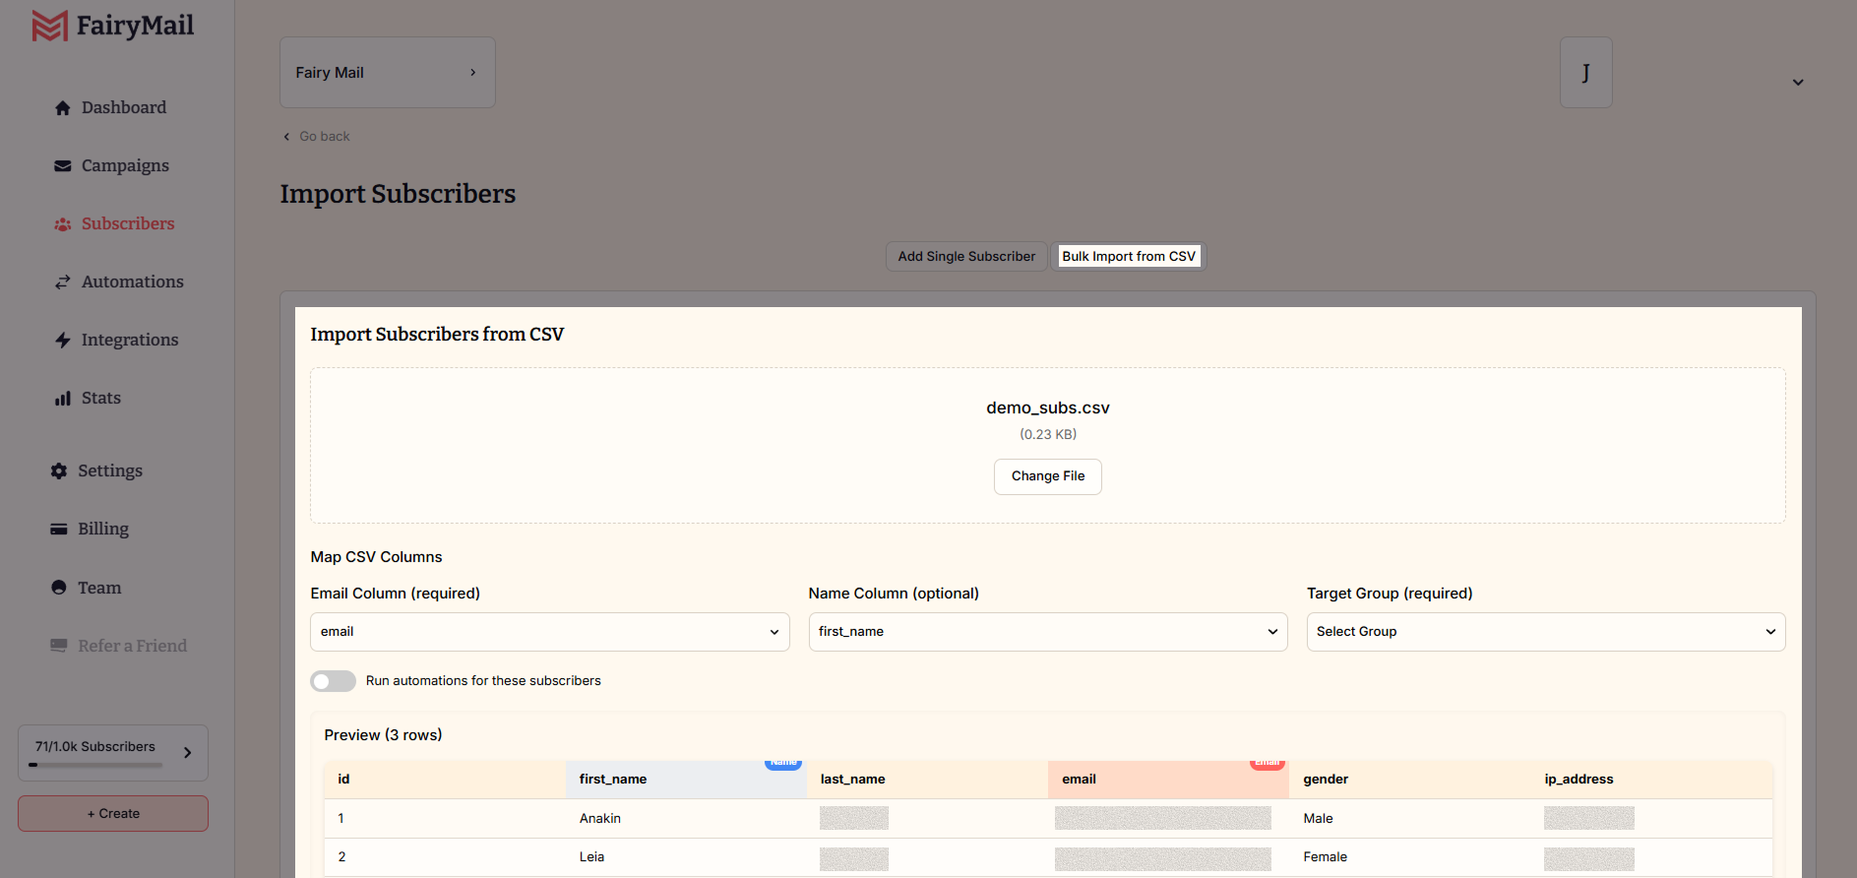Click the FairyMail logo icon
1857x878 pixels.
click(49, 26)
